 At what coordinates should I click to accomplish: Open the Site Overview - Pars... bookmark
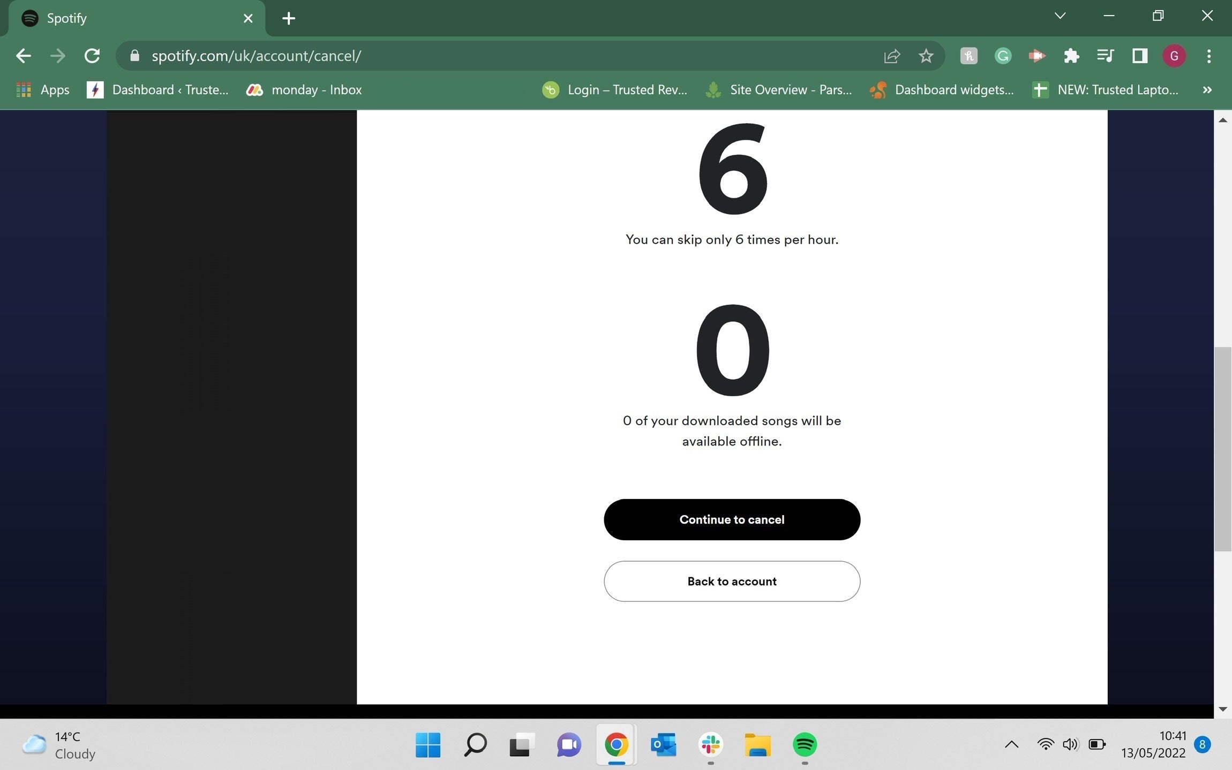[779, 89]
